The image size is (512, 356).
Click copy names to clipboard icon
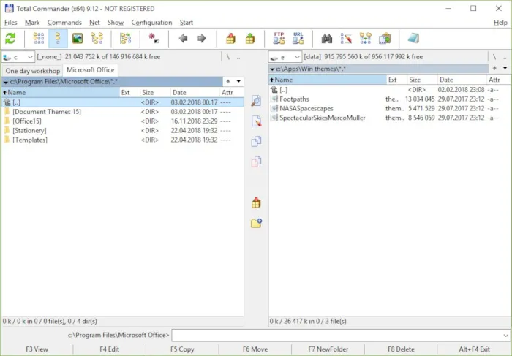(385, 39)
